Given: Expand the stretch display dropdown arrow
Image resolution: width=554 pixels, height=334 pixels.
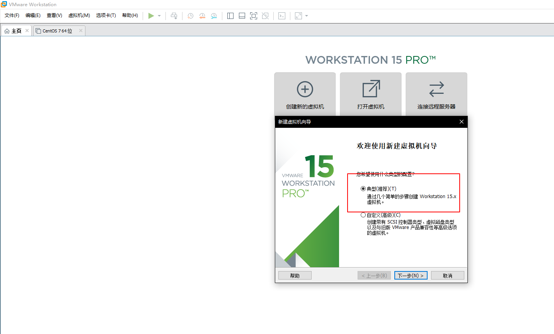Looking at the screenshot, I should click(x=307, y=16).
